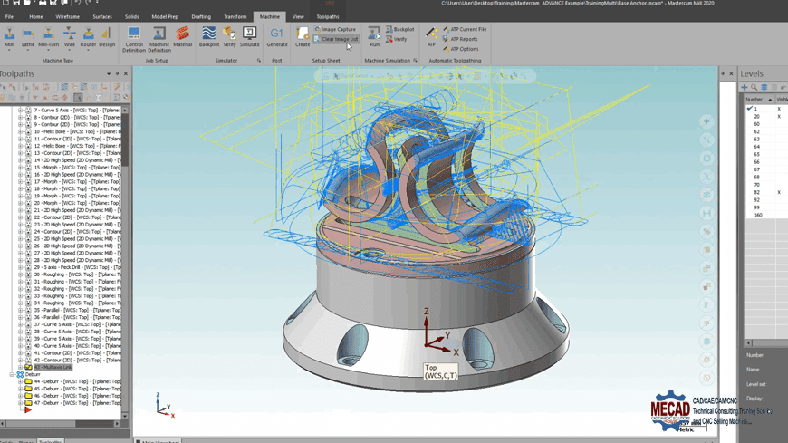Screen dimensions: 788x443
Task: Click Verify in Machine Simulation group
Action: coord(397,39)
